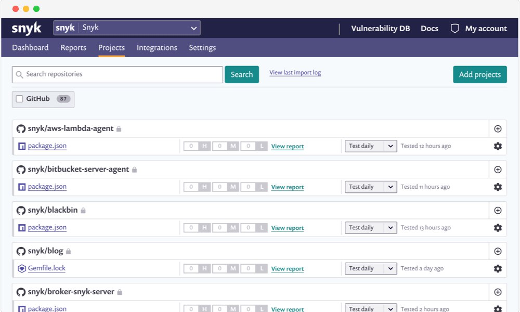Click the Snyk logo in header

point(27,28)
